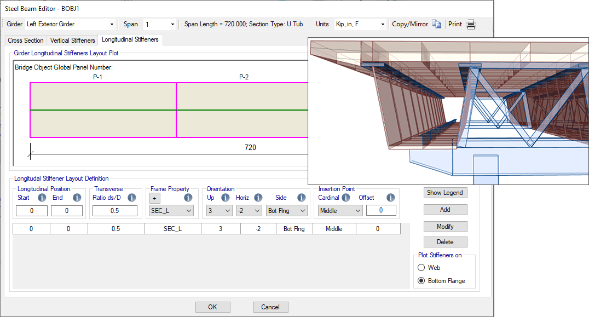
Task: Open the SEC_L frame property dropdown
Action: point(171,211)
